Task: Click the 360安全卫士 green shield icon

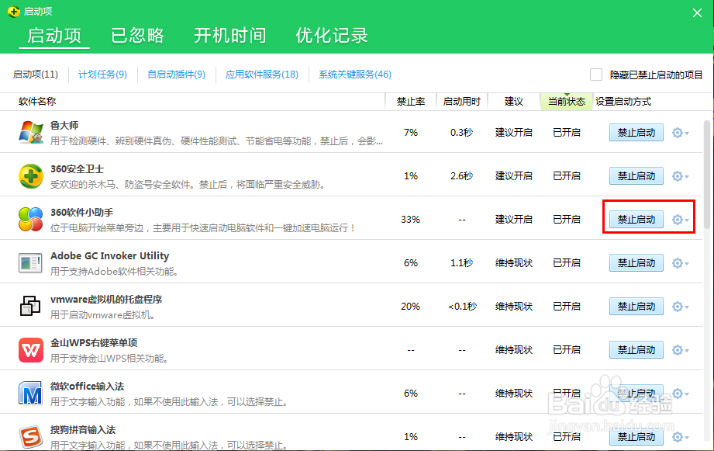Action: click(30, 175)
